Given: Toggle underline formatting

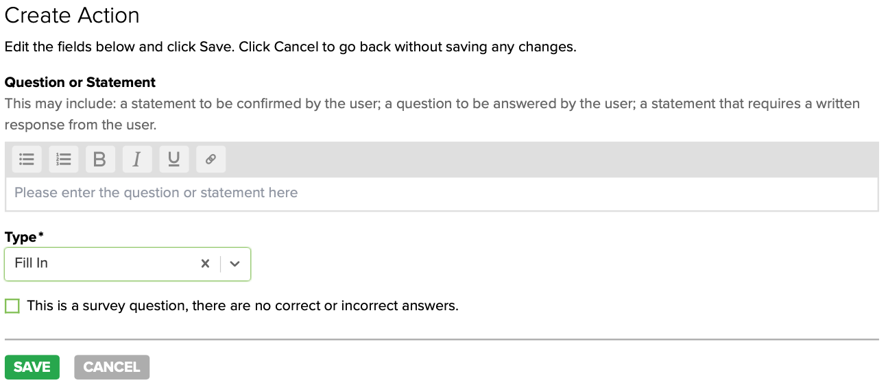Looking at the screenshot, I should (x=174, y=160).
